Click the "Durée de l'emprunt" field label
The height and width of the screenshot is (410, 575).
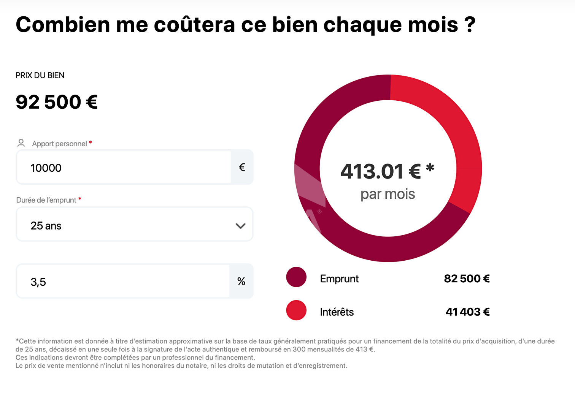click(46, 200)
